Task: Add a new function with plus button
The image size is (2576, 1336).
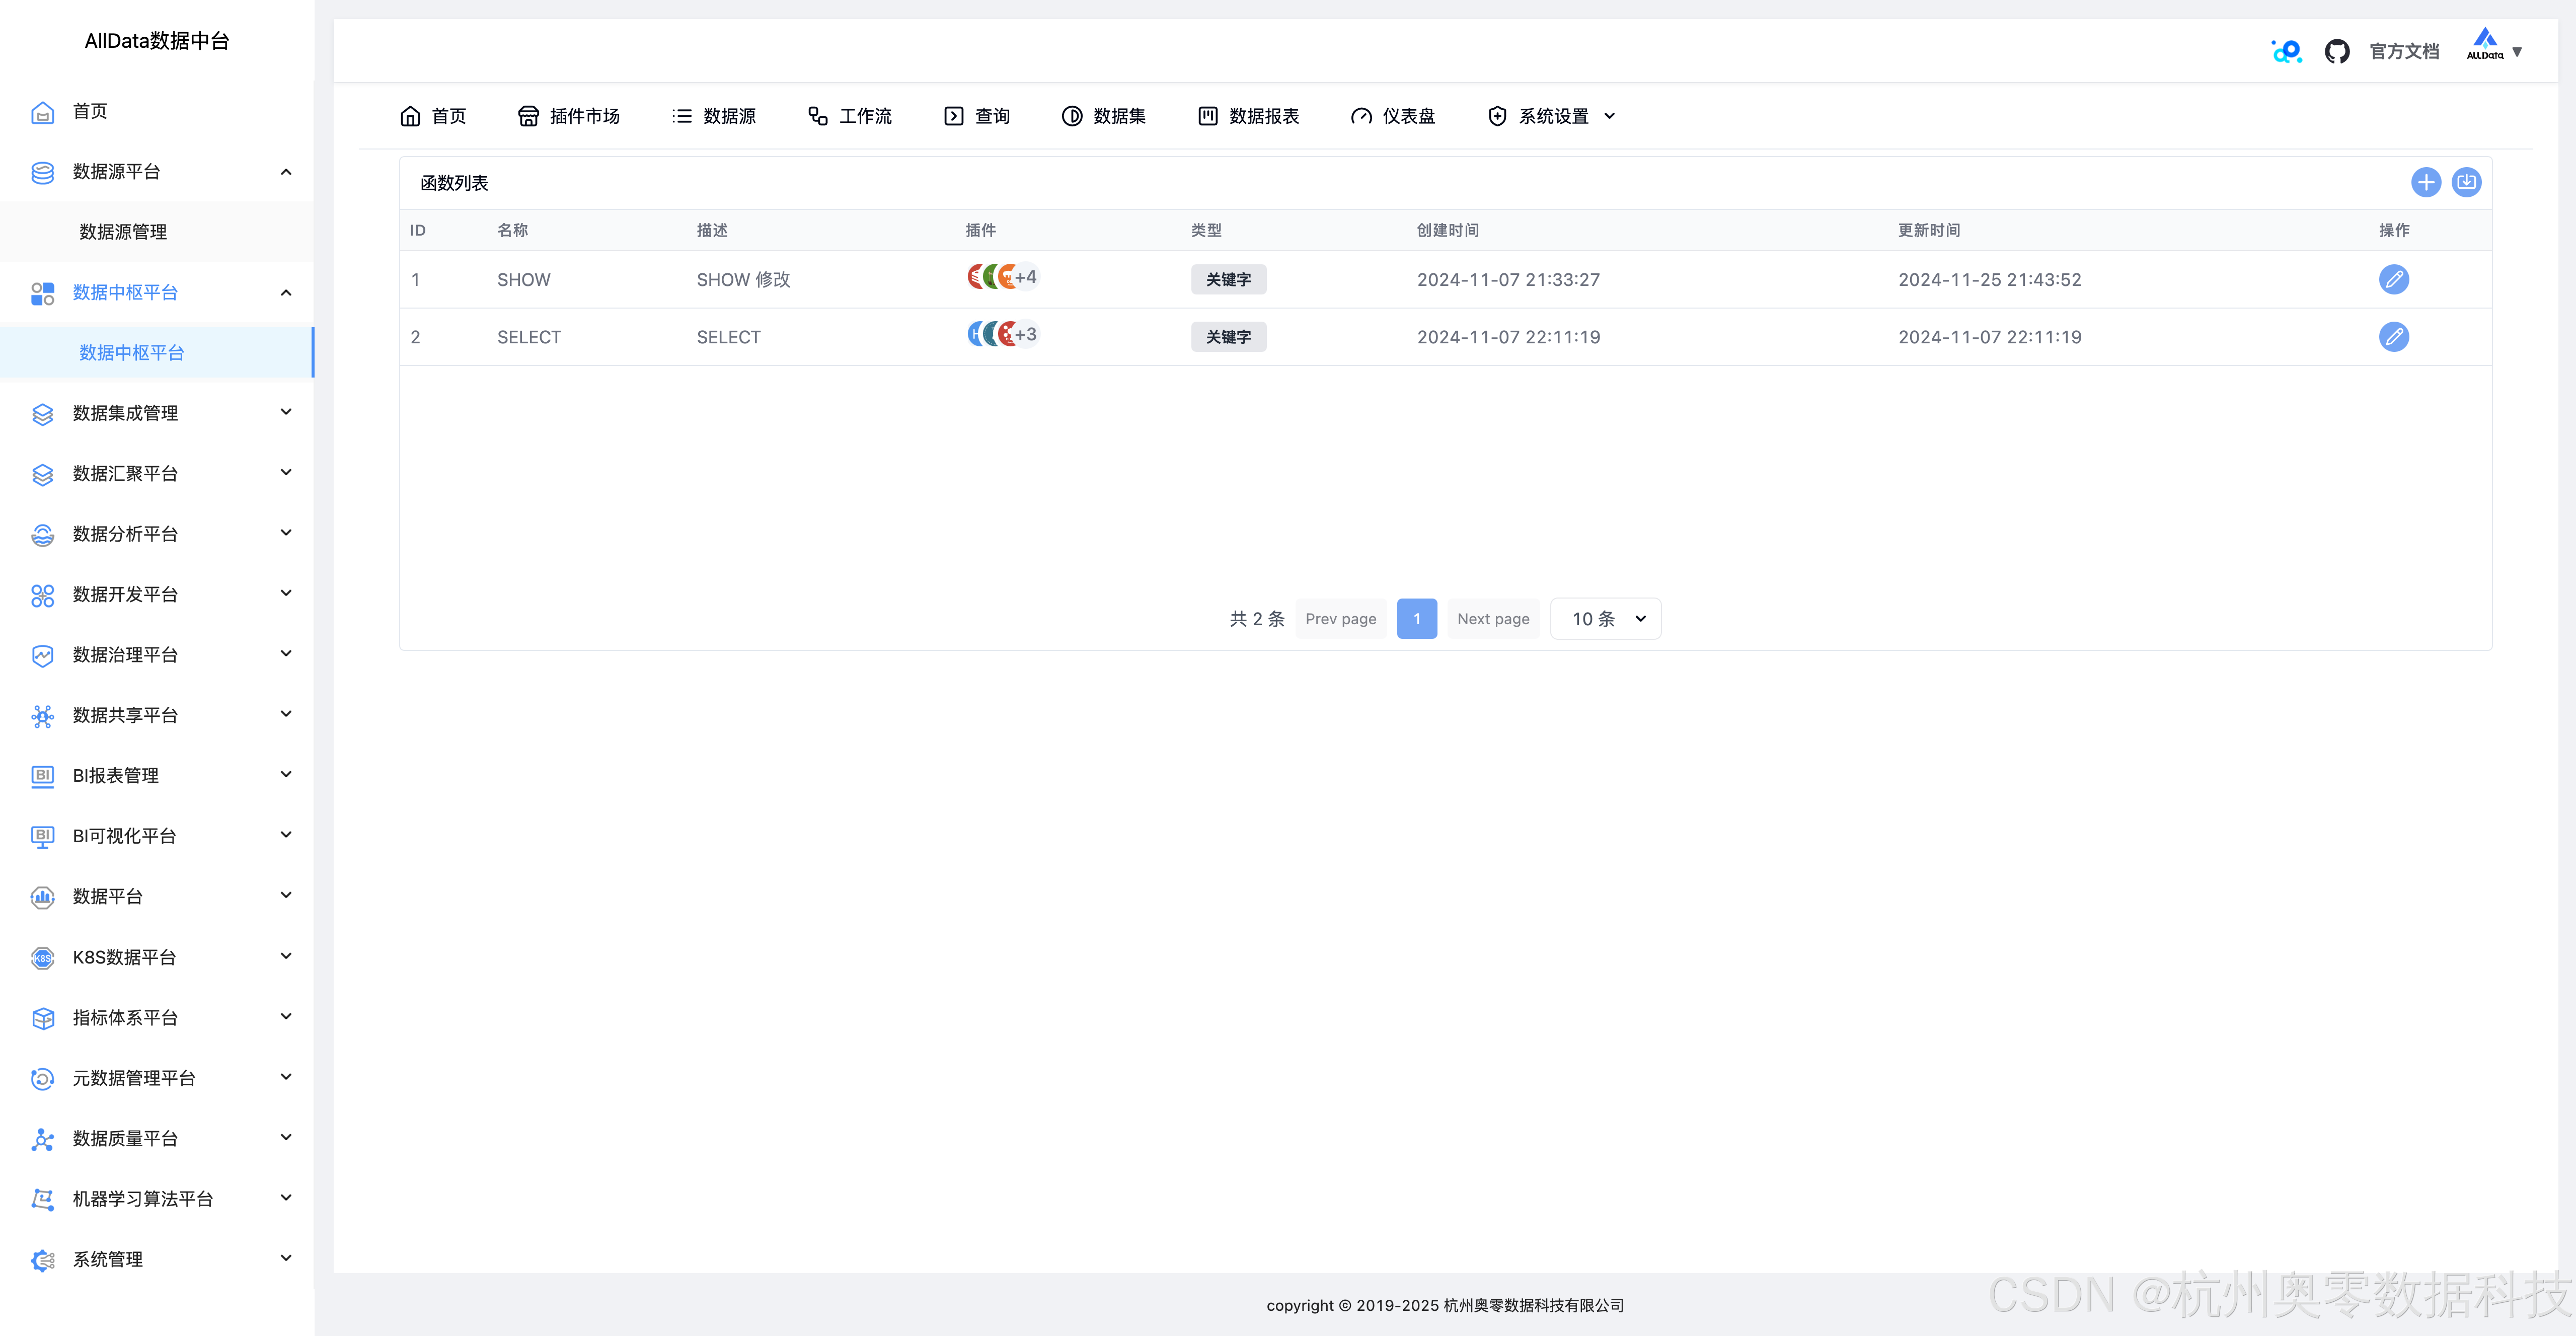Action: click(x=2425, y=182)
